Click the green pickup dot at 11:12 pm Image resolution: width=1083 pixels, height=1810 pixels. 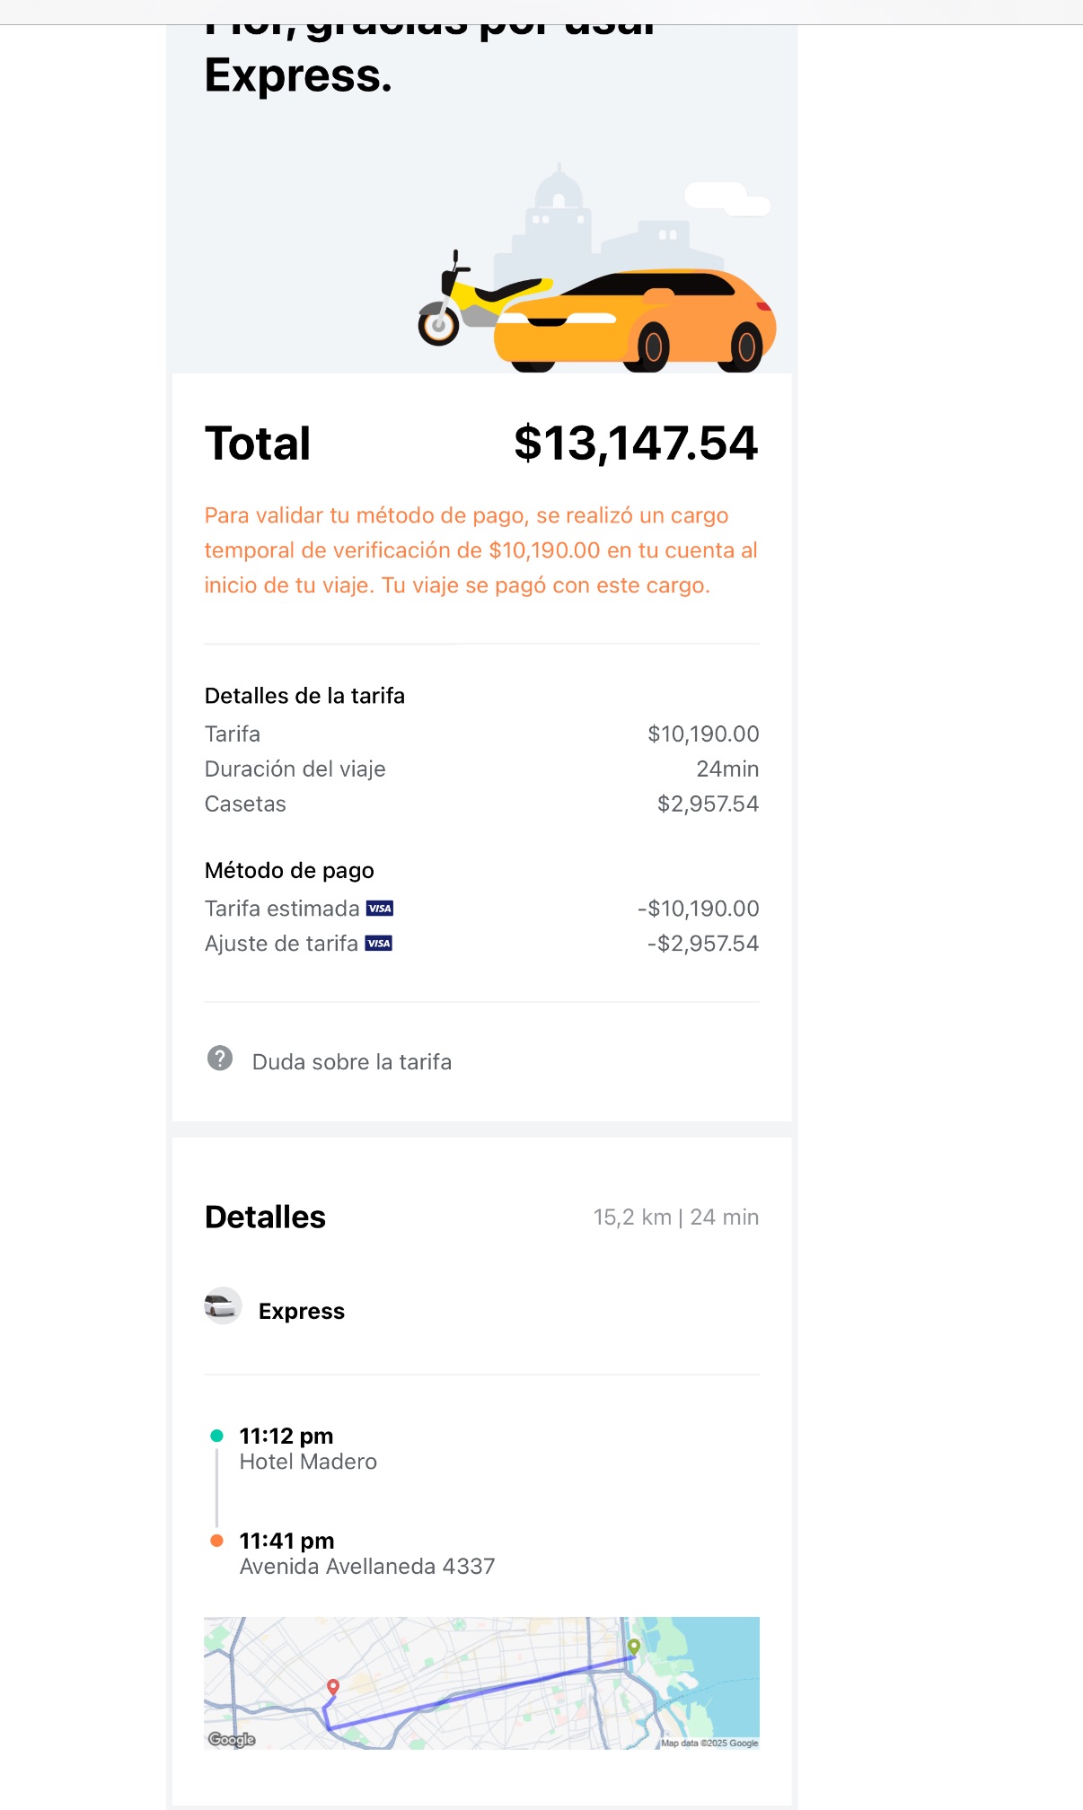point(216,1436)
